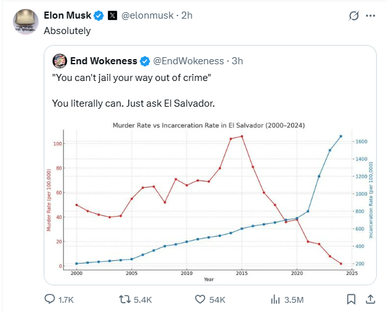This screenshot has height=313, width=387.
Task: Click Elon Musk's blue verified badge
Action: (99, 15)
